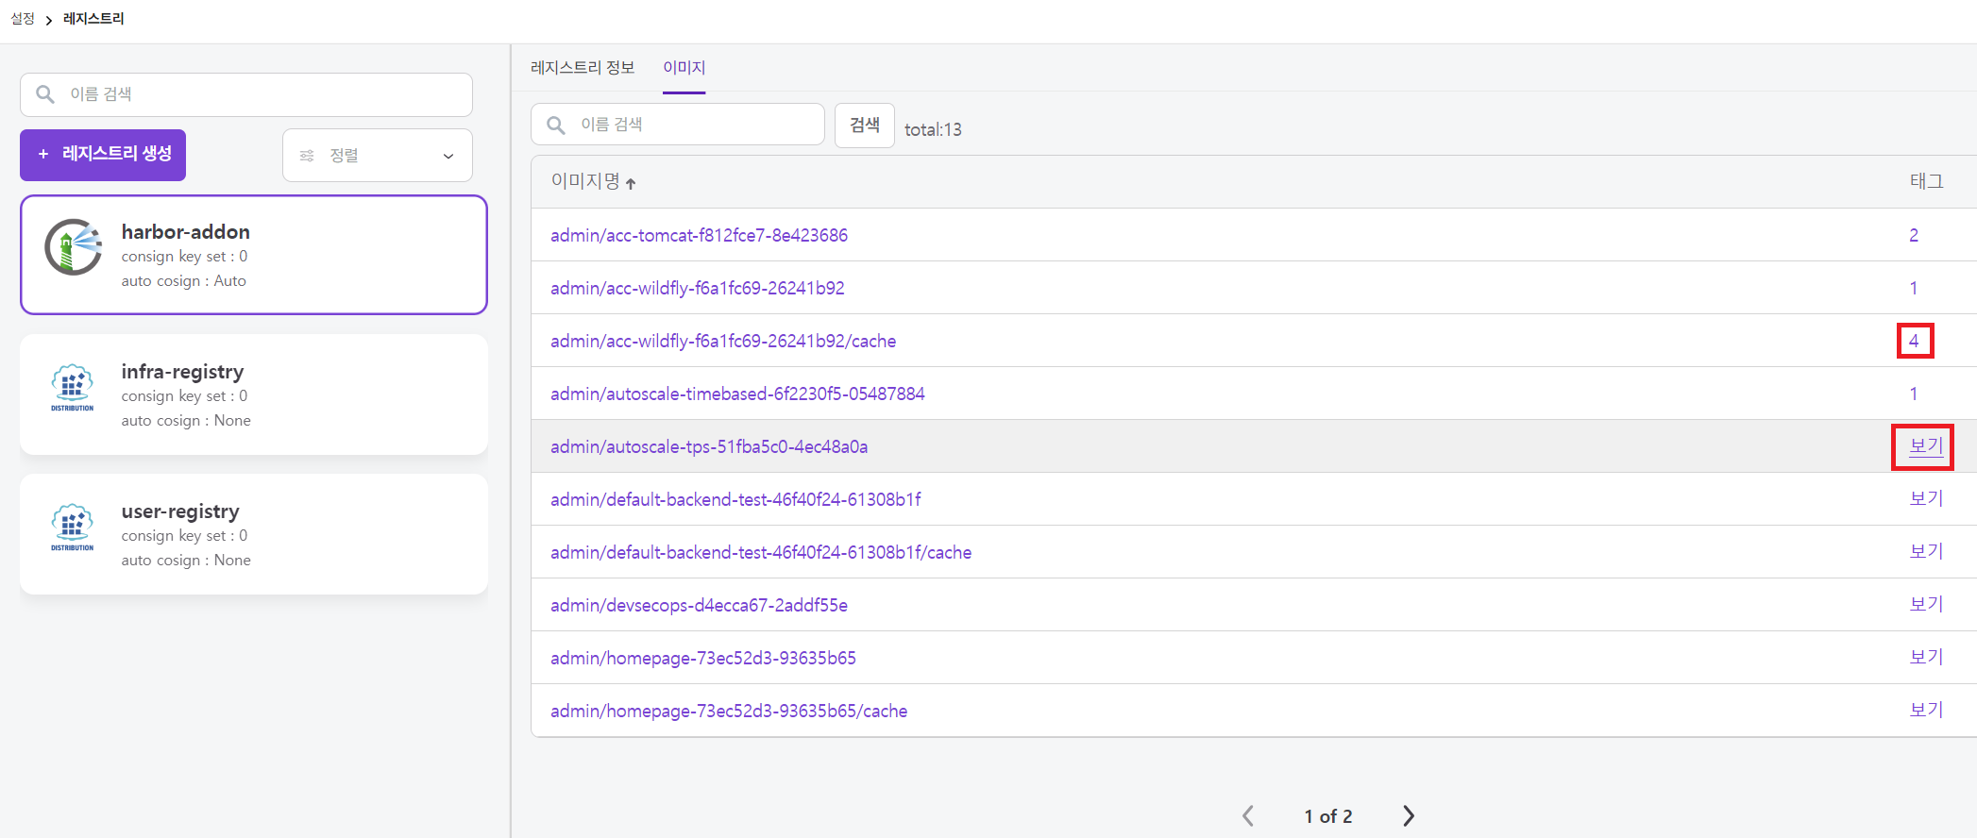Click the sort arrow beside 이미지명 header
Image resolution: width=1977 pixels, height=838 pixels.
tap(631, 183)
